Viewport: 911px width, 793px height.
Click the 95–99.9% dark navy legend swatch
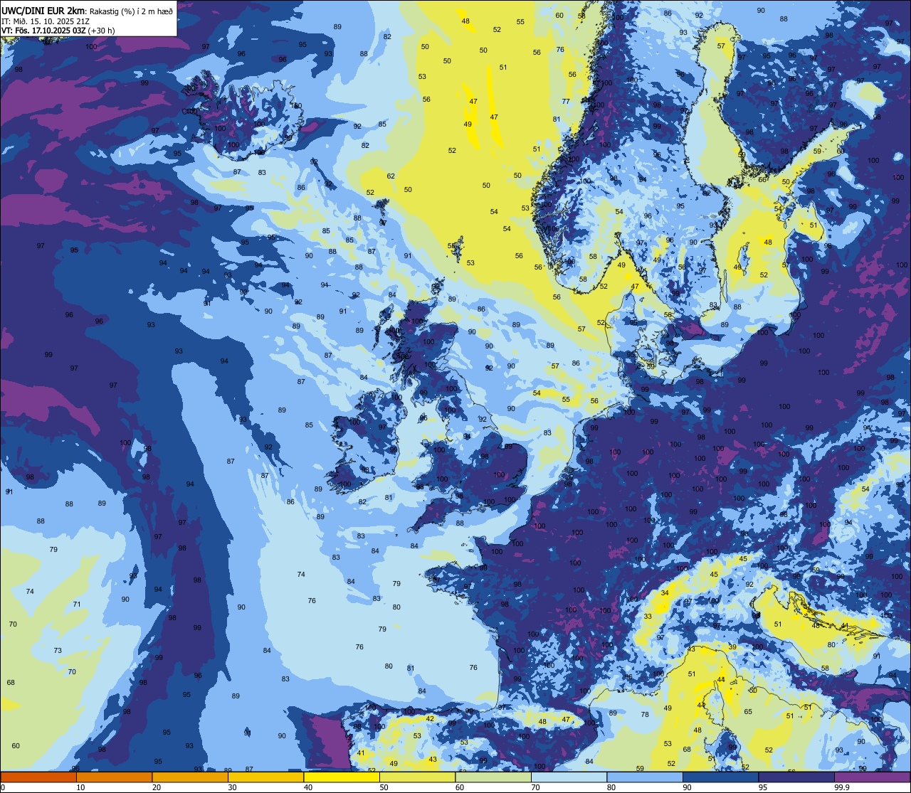[796, 777]
